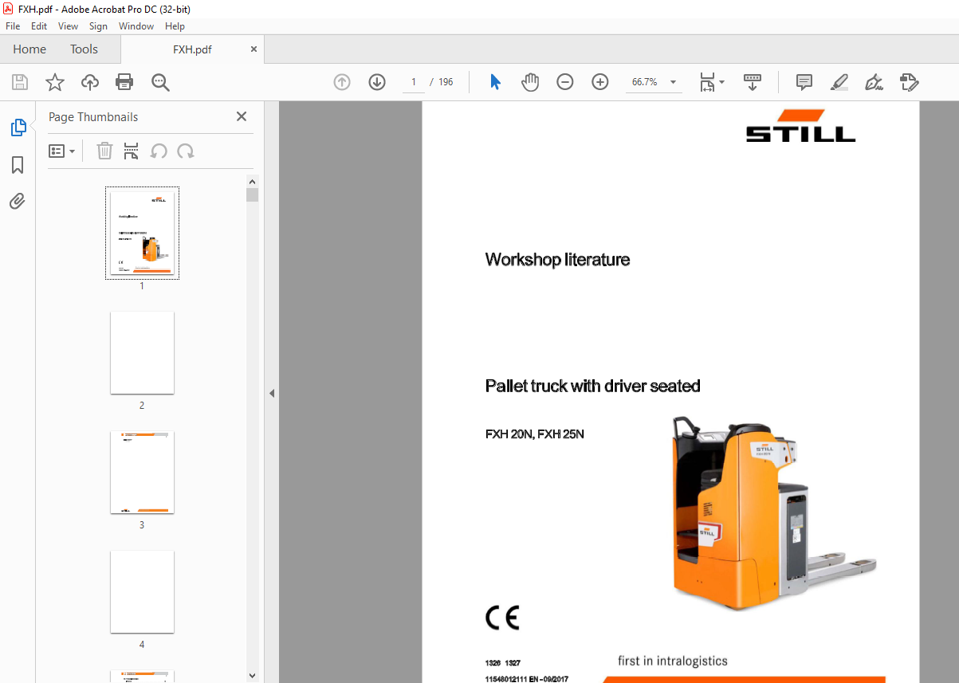The image size is (959, 683).
Task: Click 'Pallet truck with driver seated' text
Action: click(x=593, y=387)
